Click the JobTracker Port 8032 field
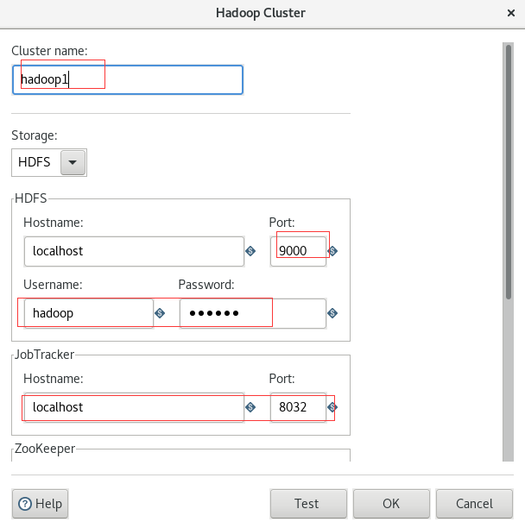This screenshot has height=528, width=525. pos(298,407)
